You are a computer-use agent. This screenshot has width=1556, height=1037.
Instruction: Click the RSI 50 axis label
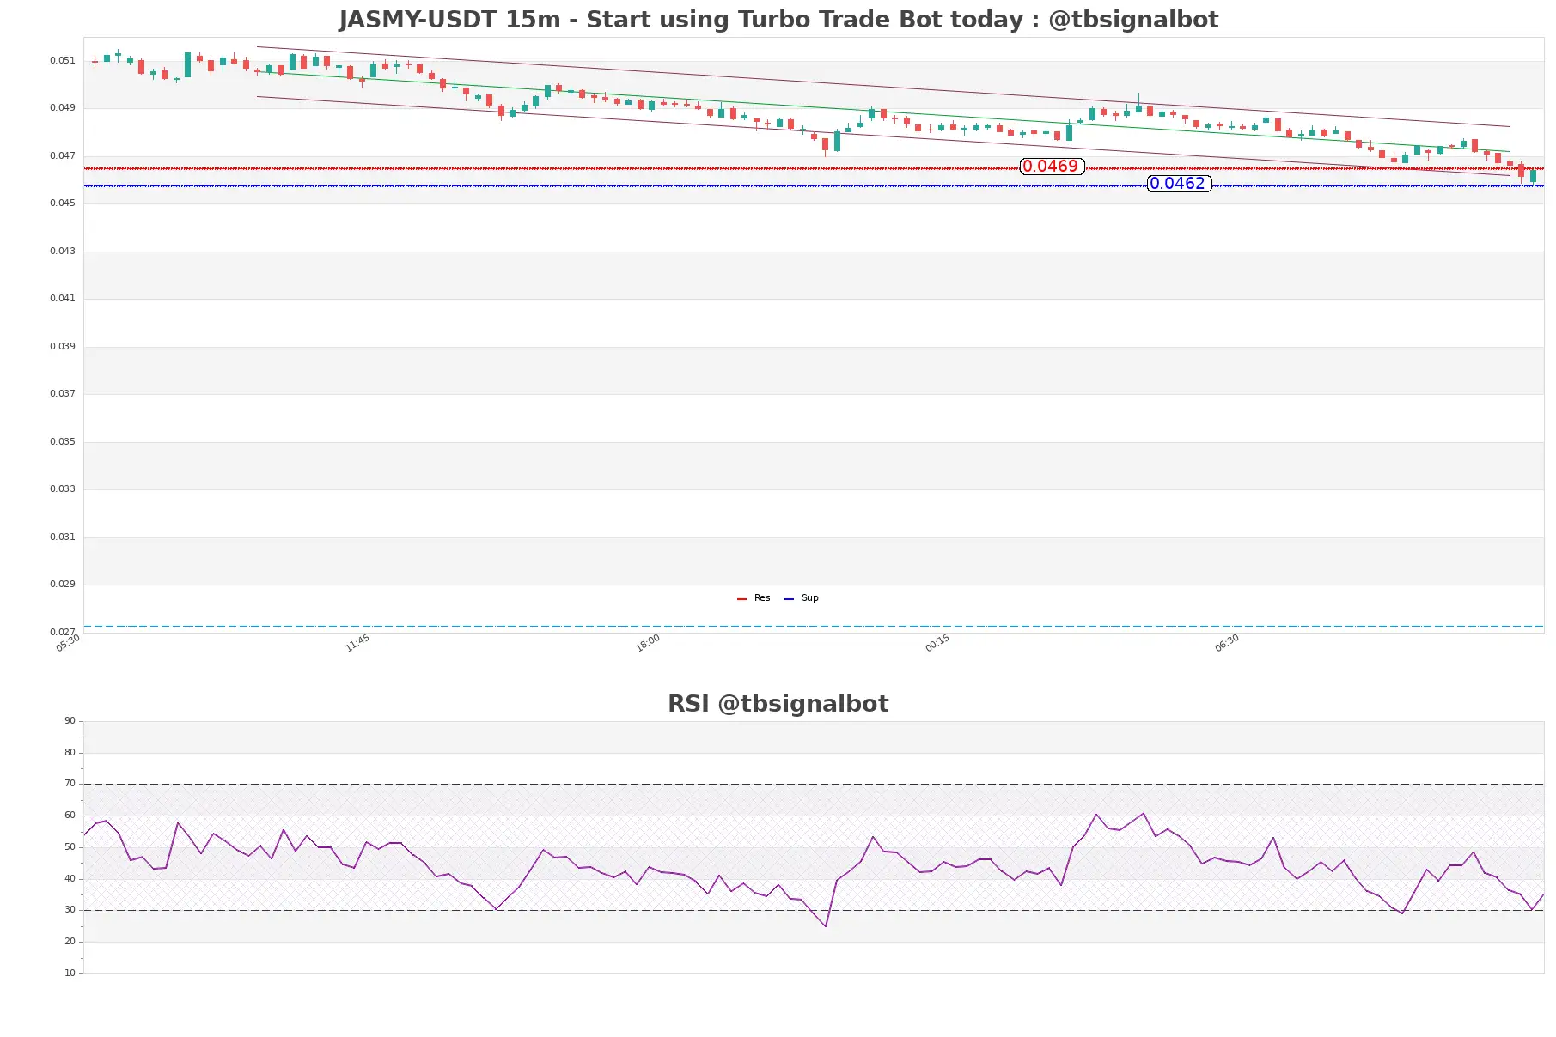tap(70, 847)
